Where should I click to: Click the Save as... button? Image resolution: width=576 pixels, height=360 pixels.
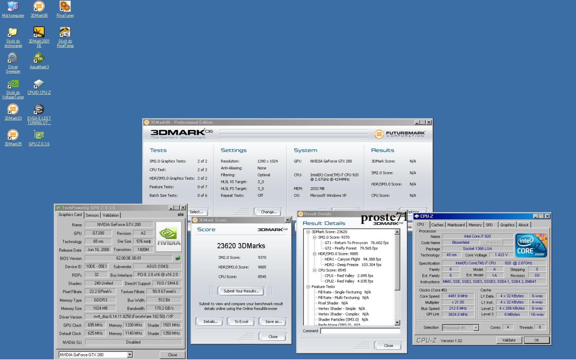[273, 321]
